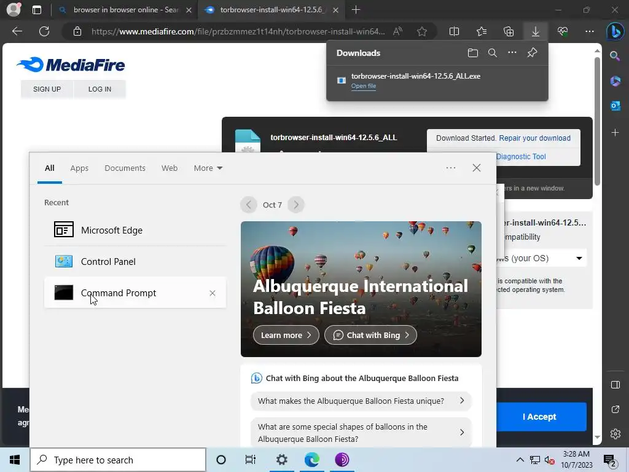
Task: Open Tor Browser from the taskbar
Action: coord(342,460)
